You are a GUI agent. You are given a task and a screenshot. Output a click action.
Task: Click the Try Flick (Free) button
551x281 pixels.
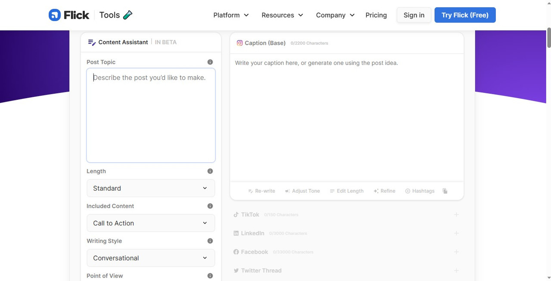tap(465, 15)
